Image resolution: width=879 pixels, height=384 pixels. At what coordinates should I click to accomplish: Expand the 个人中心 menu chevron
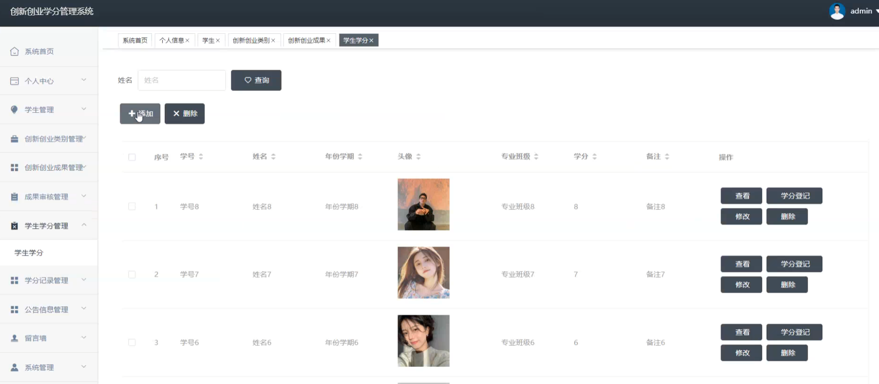pos(84,80)
